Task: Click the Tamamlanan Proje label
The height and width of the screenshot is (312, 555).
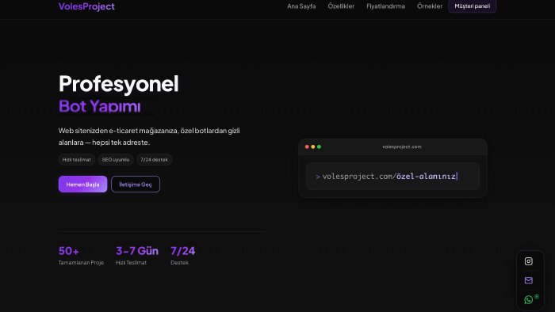Action: coord(81,263)
